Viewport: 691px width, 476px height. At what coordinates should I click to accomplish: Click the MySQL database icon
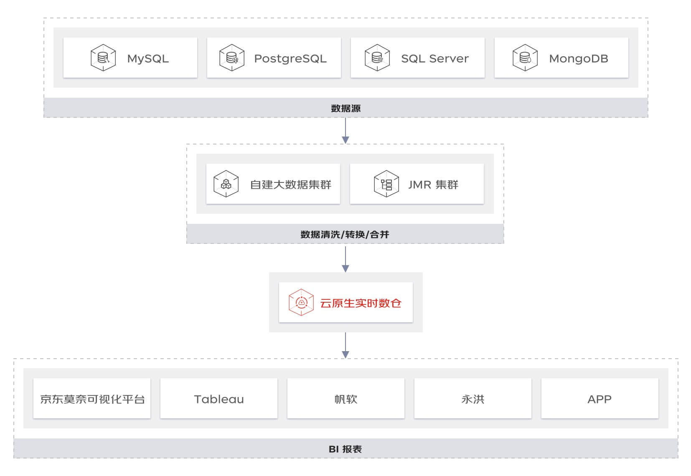[x=103, y=58]
